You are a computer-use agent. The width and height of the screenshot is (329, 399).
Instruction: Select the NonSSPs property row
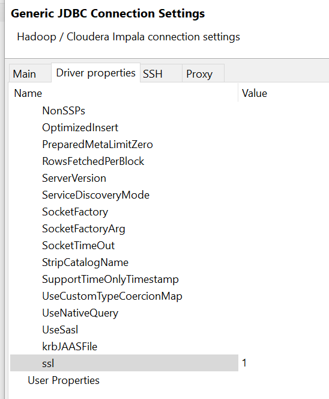point(64,111)
